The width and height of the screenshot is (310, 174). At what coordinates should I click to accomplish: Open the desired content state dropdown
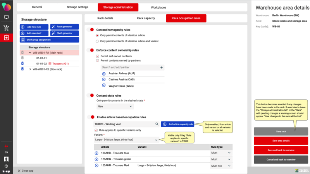115,106
